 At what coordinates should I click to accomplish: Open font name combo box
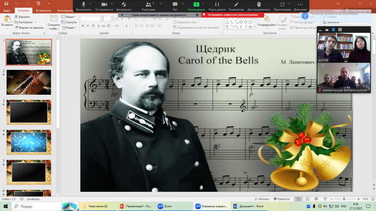click(x=92, y=19)
